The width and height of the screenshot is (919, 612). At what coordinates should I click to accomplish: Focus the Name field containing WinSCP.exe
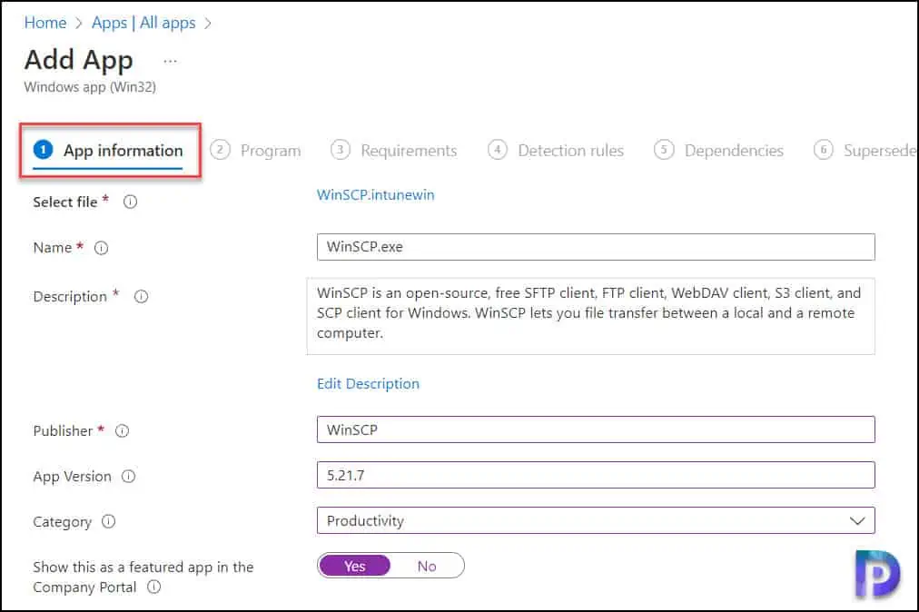(596, 247)
